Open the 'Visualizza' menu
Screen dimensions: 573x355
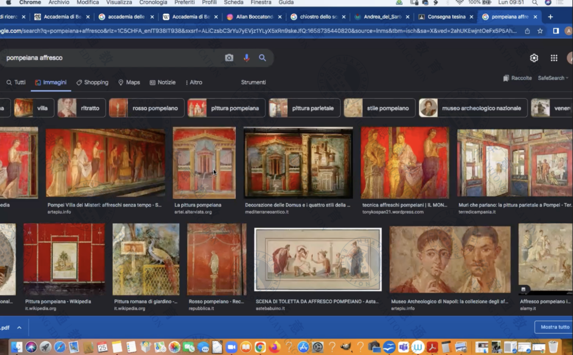coord(119,3)
